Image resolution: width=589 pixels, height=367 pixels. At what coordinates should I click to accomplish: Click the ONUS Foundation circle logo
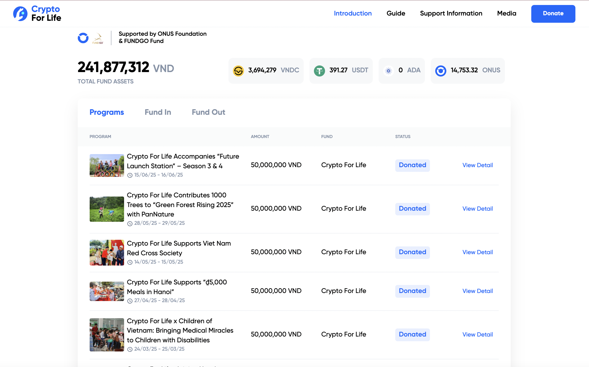coord(83,38)
